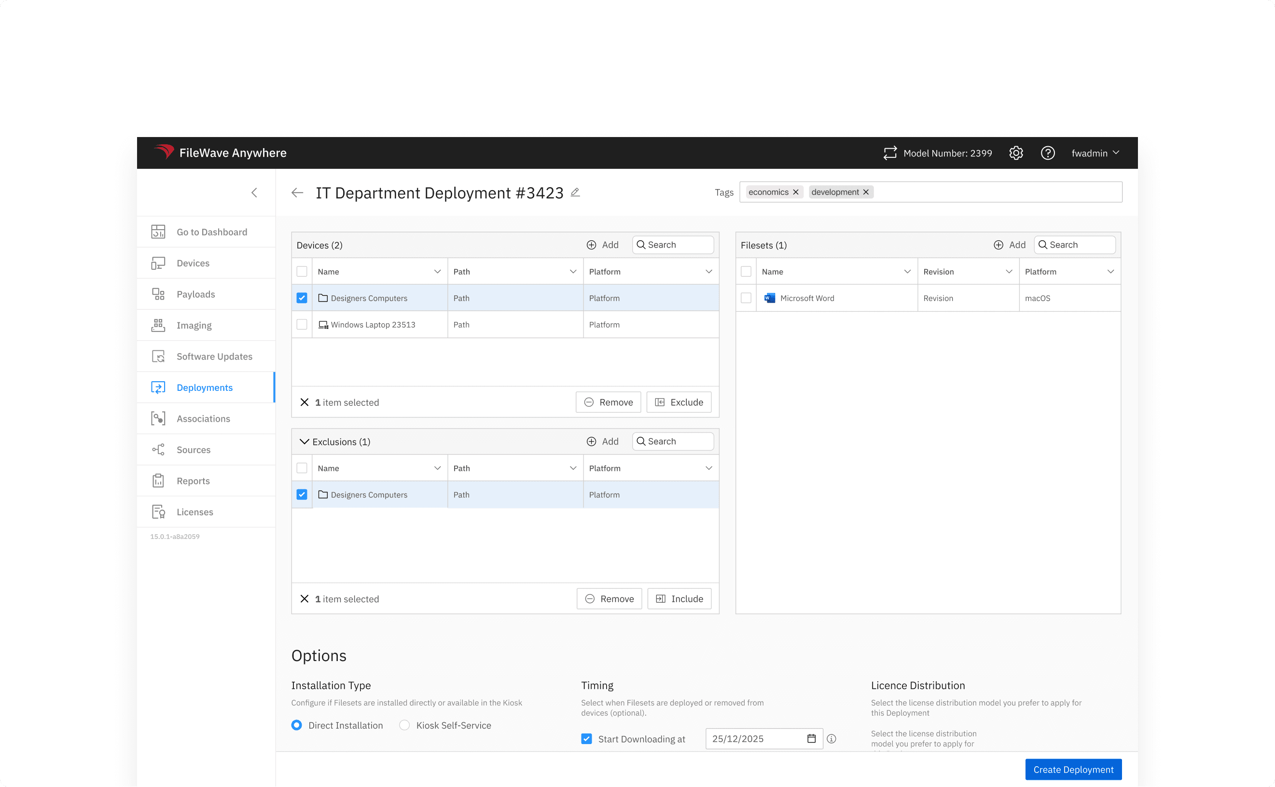This screenshot has width=1275, height=787.
Task: Check the Windows Laptop 23513 row checkbox
Action: (302, 325)
